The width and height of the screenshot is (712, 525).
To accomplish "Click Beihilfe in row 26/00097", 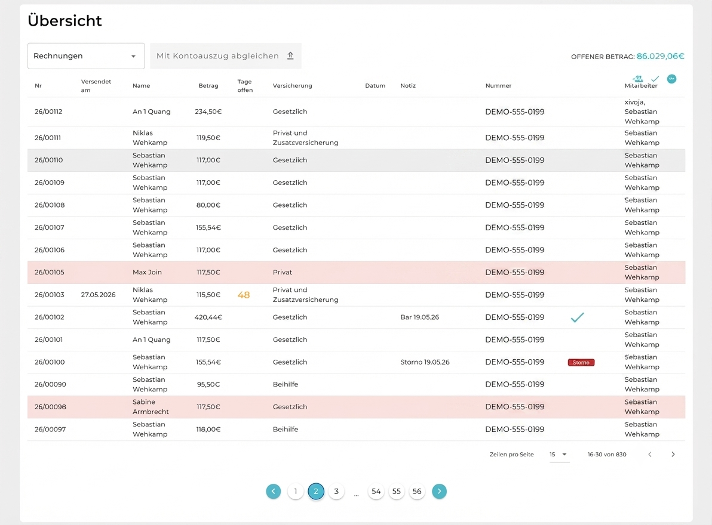I will [286, 430].
